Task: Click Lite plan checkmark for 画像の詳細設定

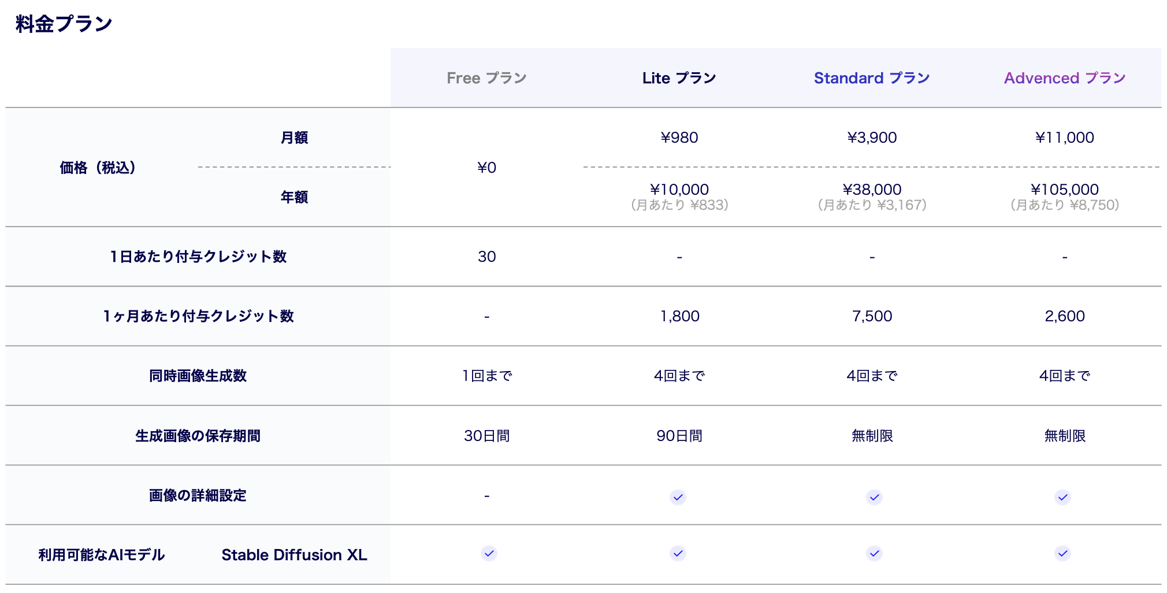Action: [x=678, y=497]
